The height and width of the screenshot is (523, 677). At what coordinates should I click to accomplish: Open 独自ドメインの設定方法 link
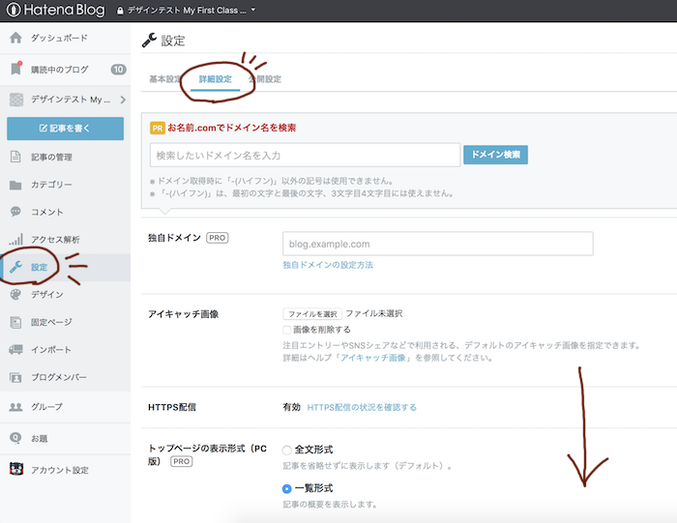click(x=328, y=265)
